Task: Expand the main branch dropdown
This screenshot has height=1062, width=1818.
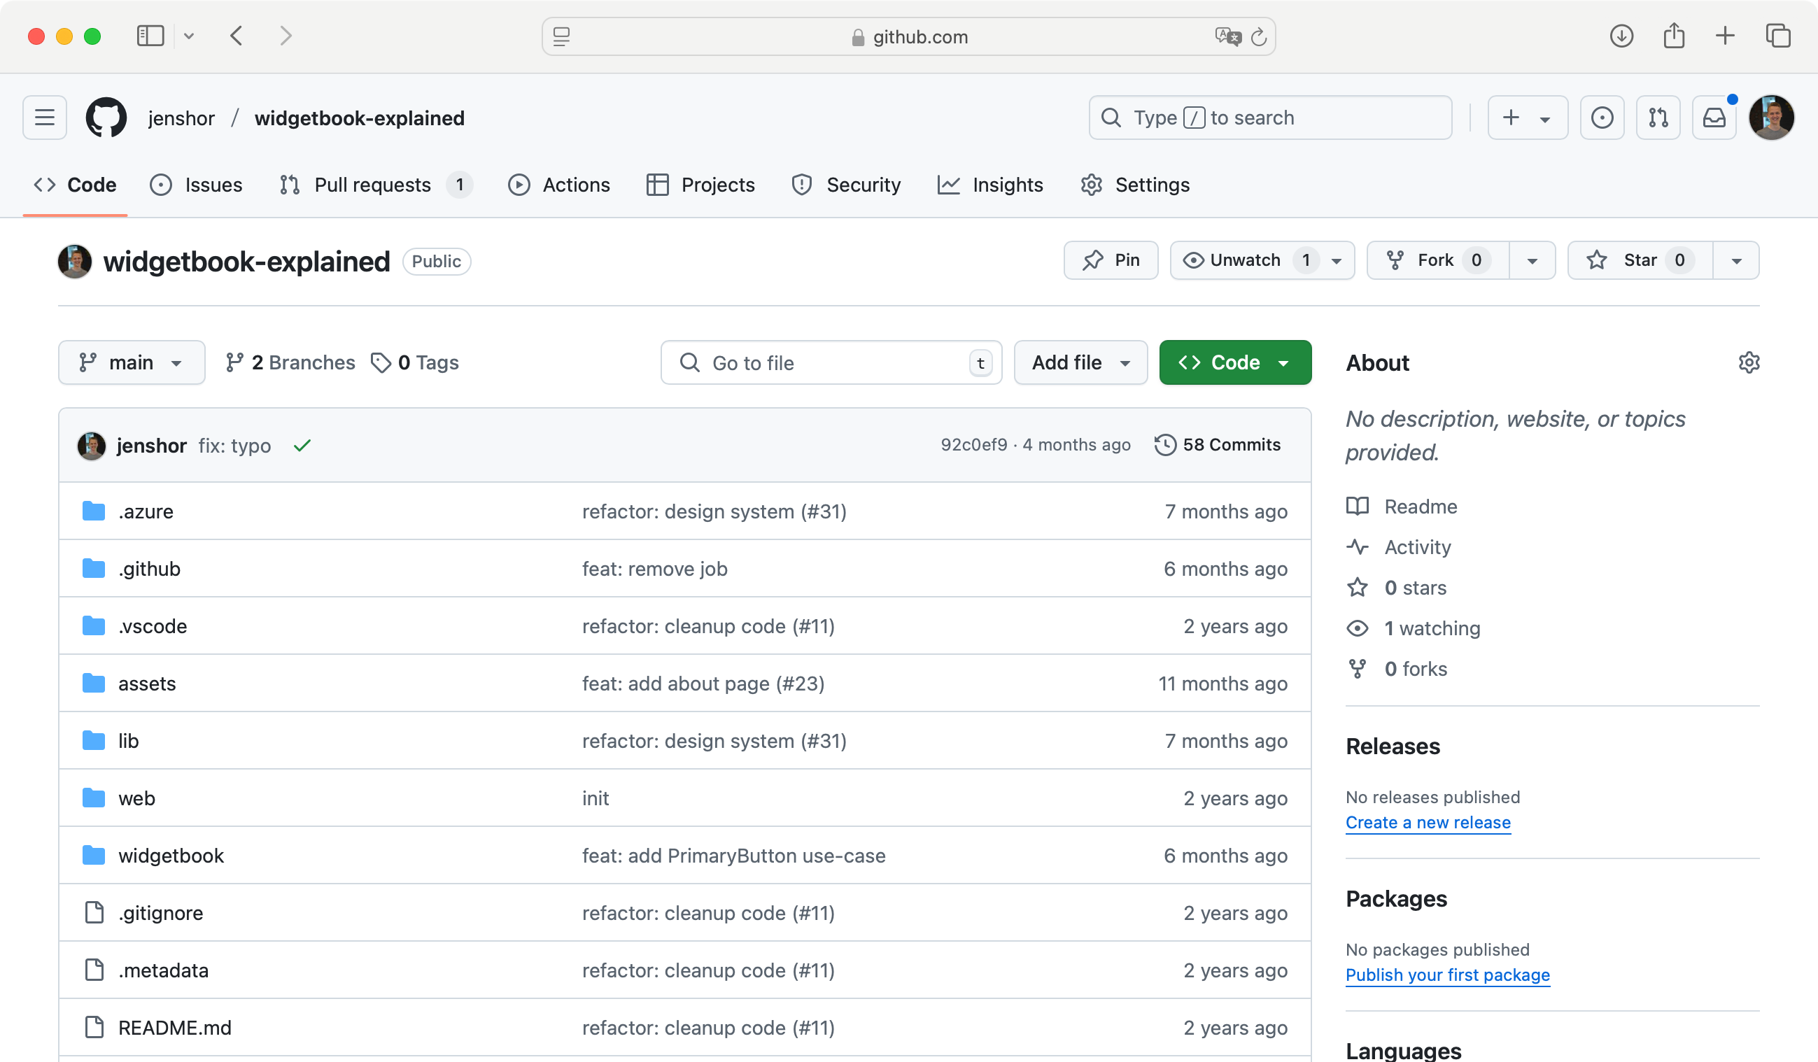Action: [132, 362]
